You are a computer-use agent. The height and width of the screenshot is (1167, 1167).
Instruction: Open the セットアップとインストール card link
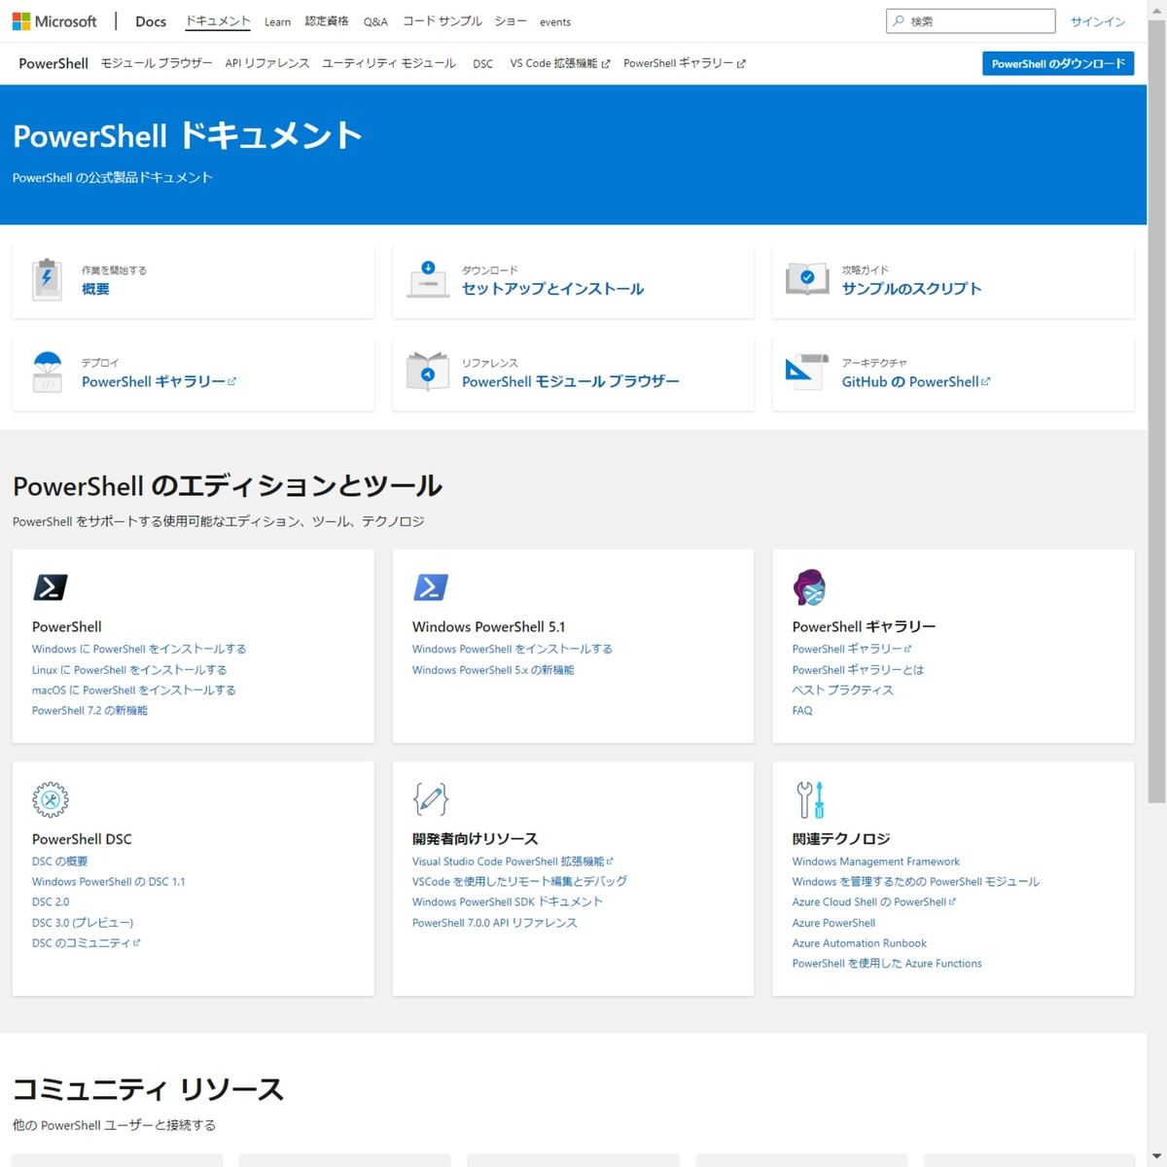552,289
